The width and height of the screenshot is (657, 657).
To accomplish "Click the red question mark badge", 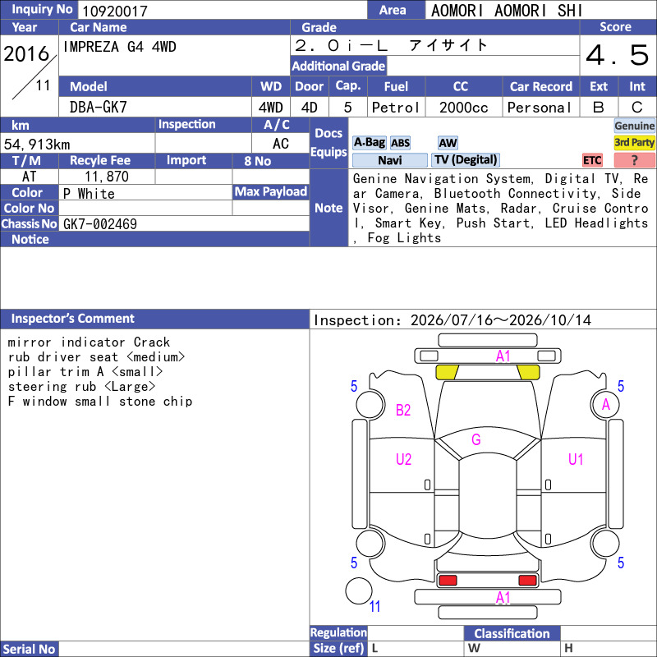I will pos(634,160).
